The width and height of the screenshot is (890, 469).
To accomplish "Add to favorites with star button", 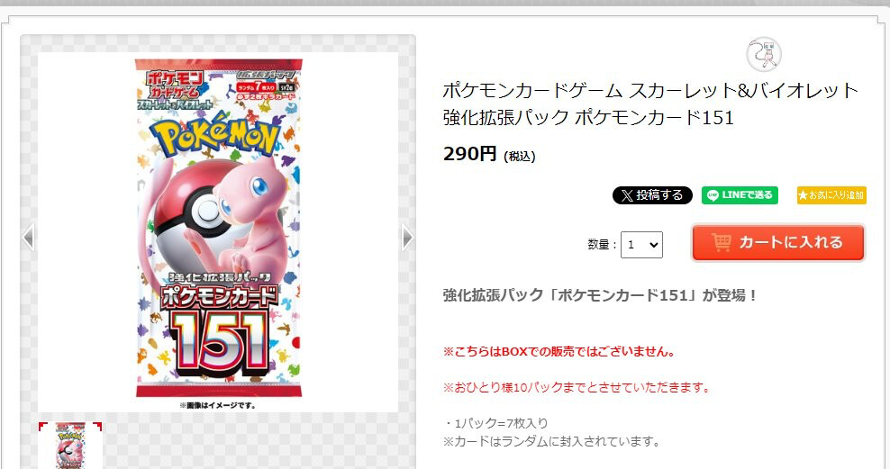I will click(831, 195).
